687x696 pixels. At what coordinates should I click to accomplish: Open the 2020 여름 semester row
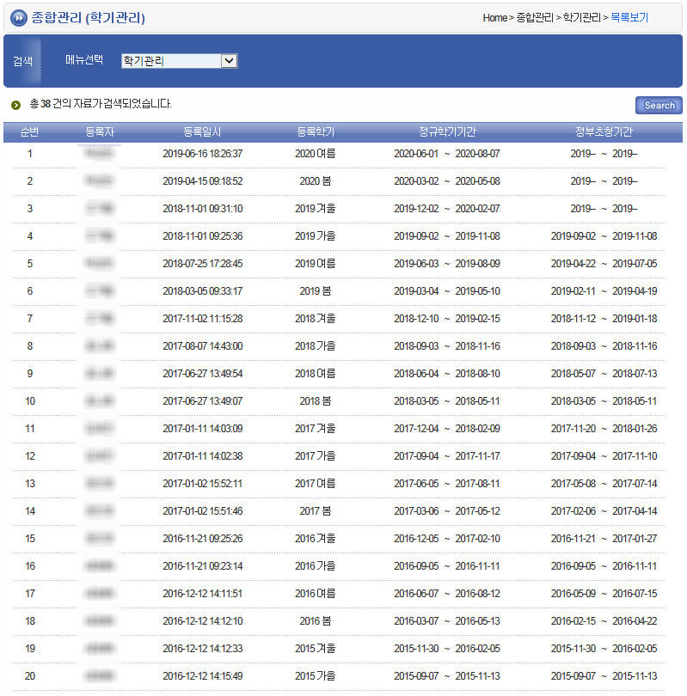pyautogui.click(x=316, y=154)
